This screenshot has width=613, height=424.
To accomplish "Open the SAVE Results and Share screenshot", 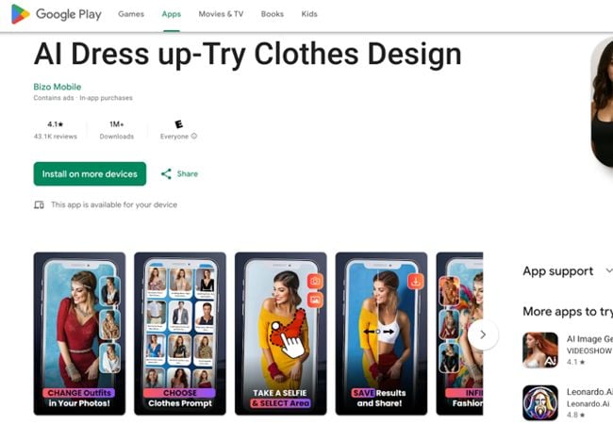I will [x=381, y=334].
